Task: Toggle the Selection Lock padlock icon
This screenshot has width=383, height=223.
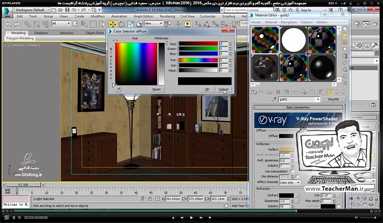Action: [x=150, y=199]
